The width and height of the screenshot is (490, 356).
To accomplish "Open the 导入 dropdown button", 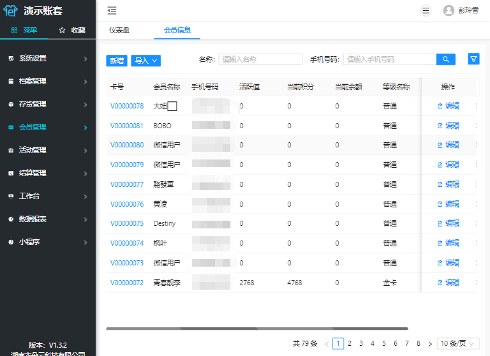I will 145,61.
